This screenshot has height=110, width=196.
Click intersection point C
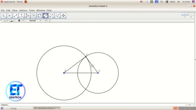click(x=86, y=57)
